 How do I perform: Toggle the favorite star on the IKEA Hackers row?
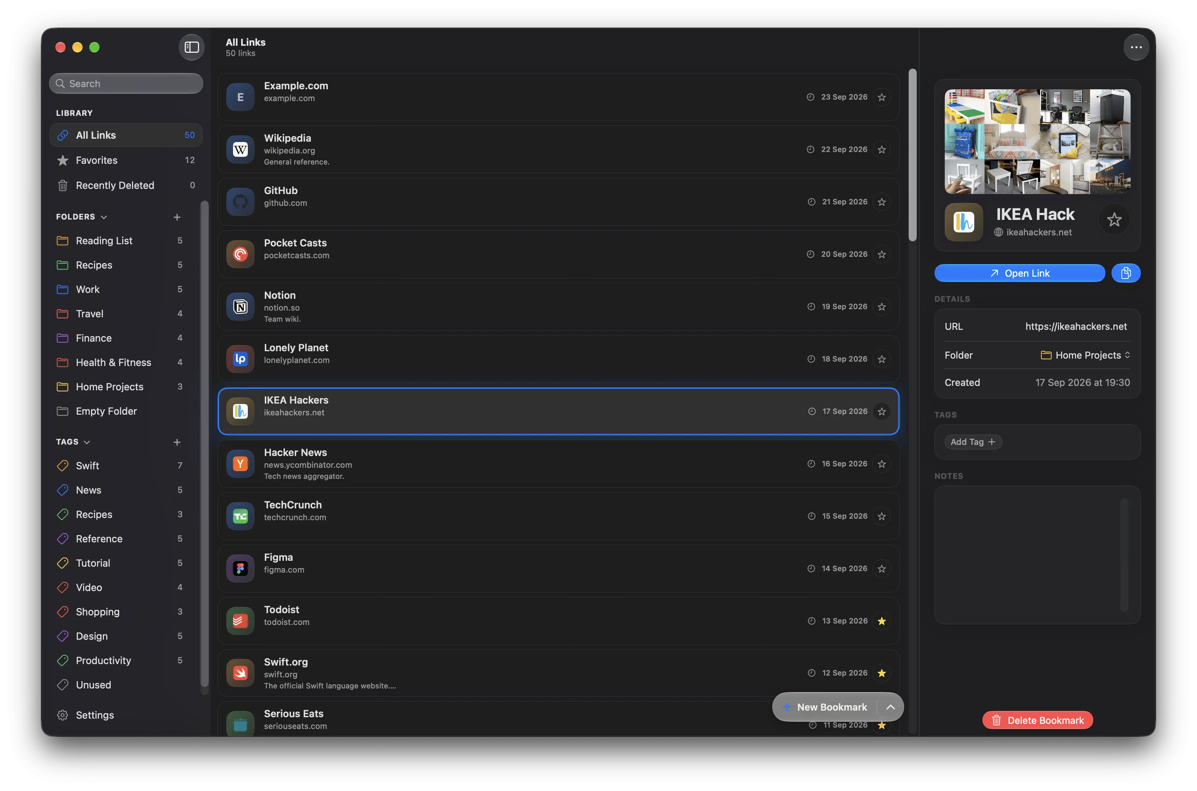click(x=881, y=411)
